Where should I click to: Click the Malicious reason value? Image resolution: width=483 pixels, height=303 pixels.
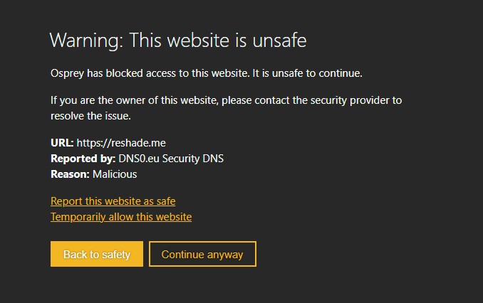click(x=114, y=174)
